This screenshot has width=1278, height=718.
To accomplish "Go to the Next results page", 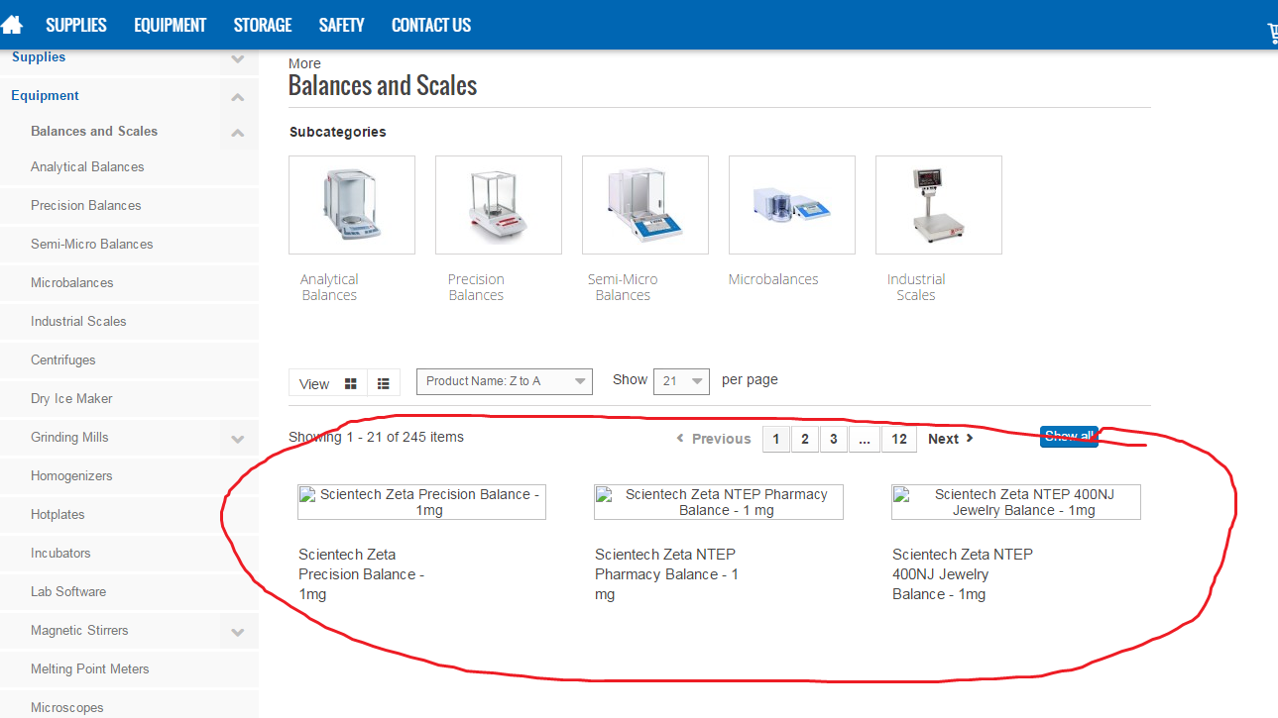I will coord(951,439).
